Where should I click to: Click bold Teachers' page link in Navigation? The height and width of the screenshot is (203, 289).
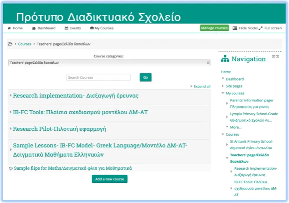click(250, 158)
